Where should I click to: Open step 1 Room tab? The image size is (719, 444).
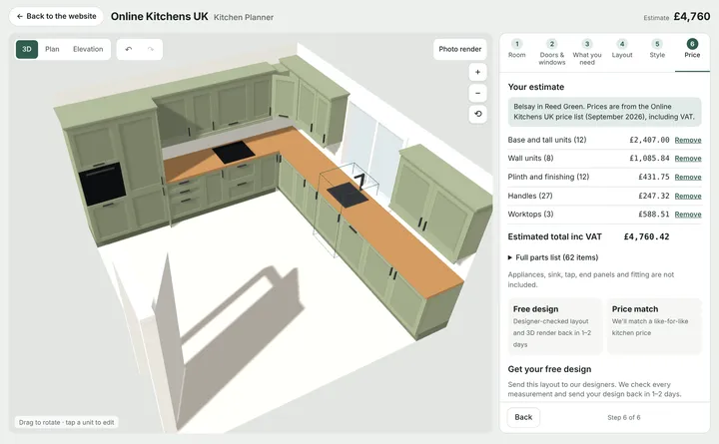pyautogui.click(x=517, y=49)
